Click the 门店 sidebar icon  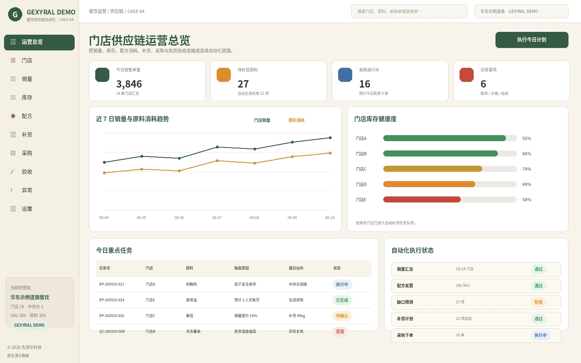[x=13, y=60]
